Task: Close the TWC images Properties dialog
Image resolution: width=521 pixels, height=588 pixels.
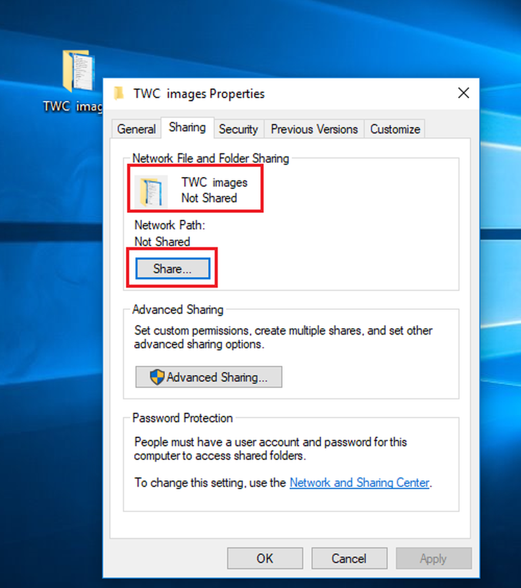Action: tap(463, 93)
